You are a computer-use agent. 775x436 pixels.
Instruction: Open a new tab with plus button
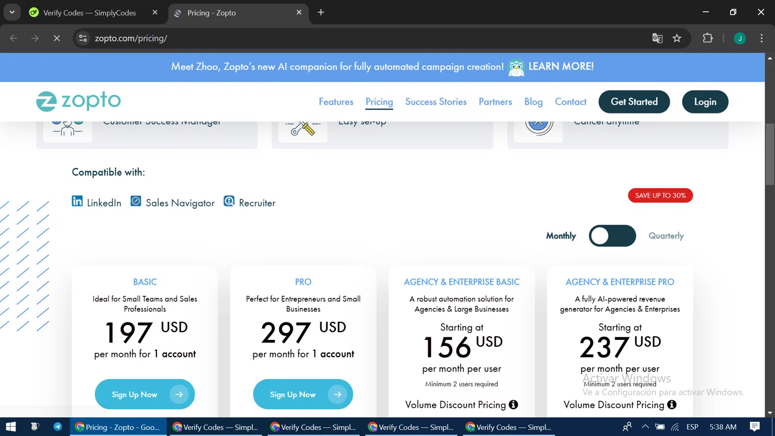321,12
